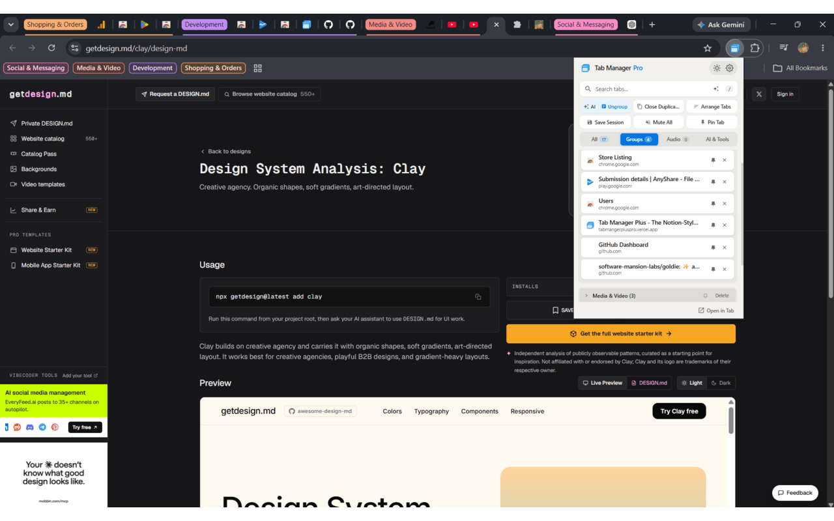Open Media & Video saved group in bookmarks bar
Screen dimensions: 834x521
[98, 68]
